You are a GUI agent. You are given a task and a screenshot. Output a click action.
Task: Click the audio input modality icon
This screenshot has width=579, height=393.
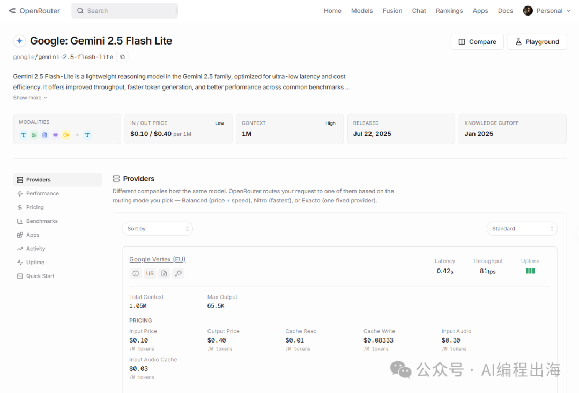(x=55, y=135)
